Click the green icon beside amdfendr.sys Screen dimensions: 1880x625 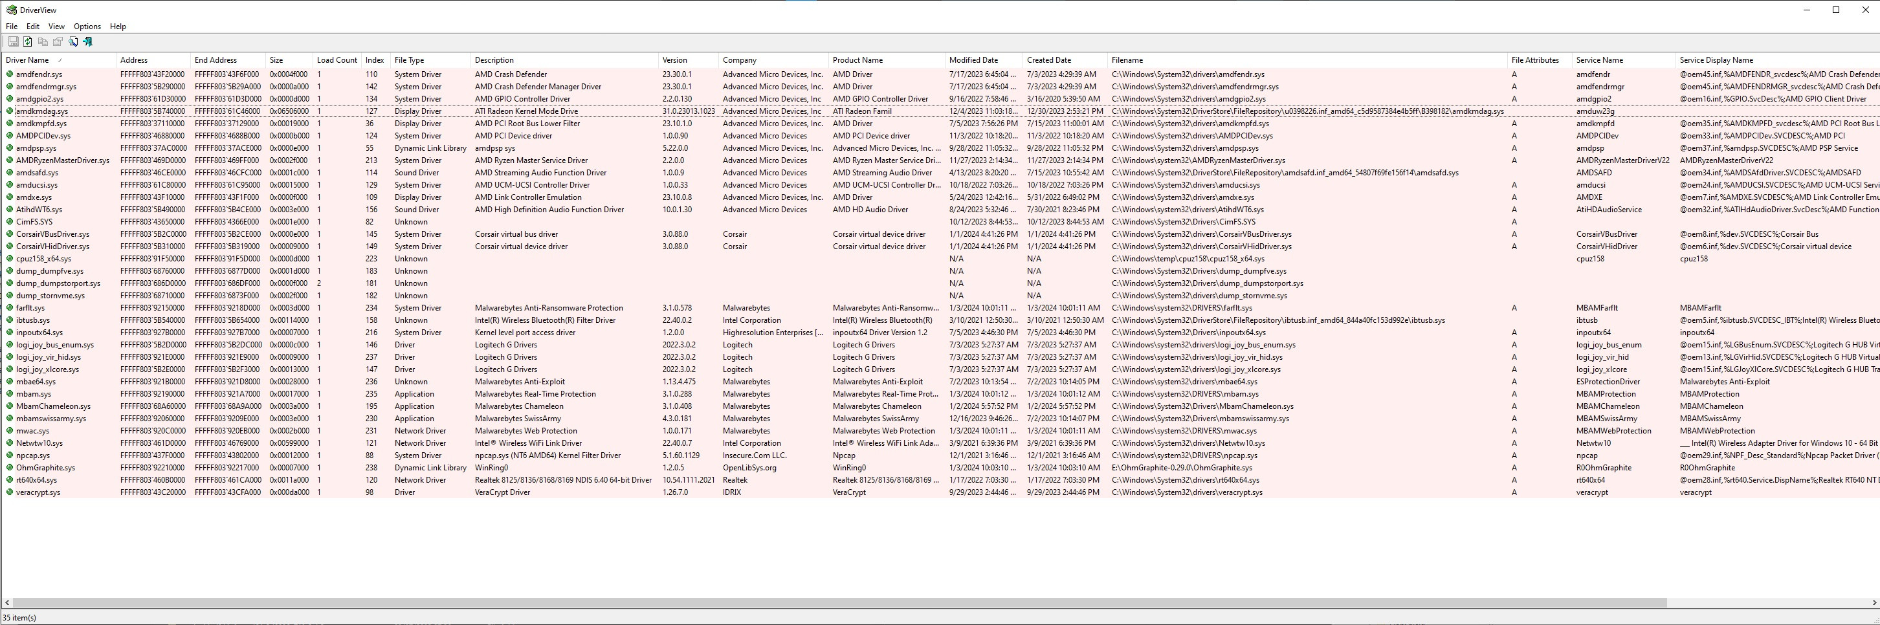click(x=10, y=74)
